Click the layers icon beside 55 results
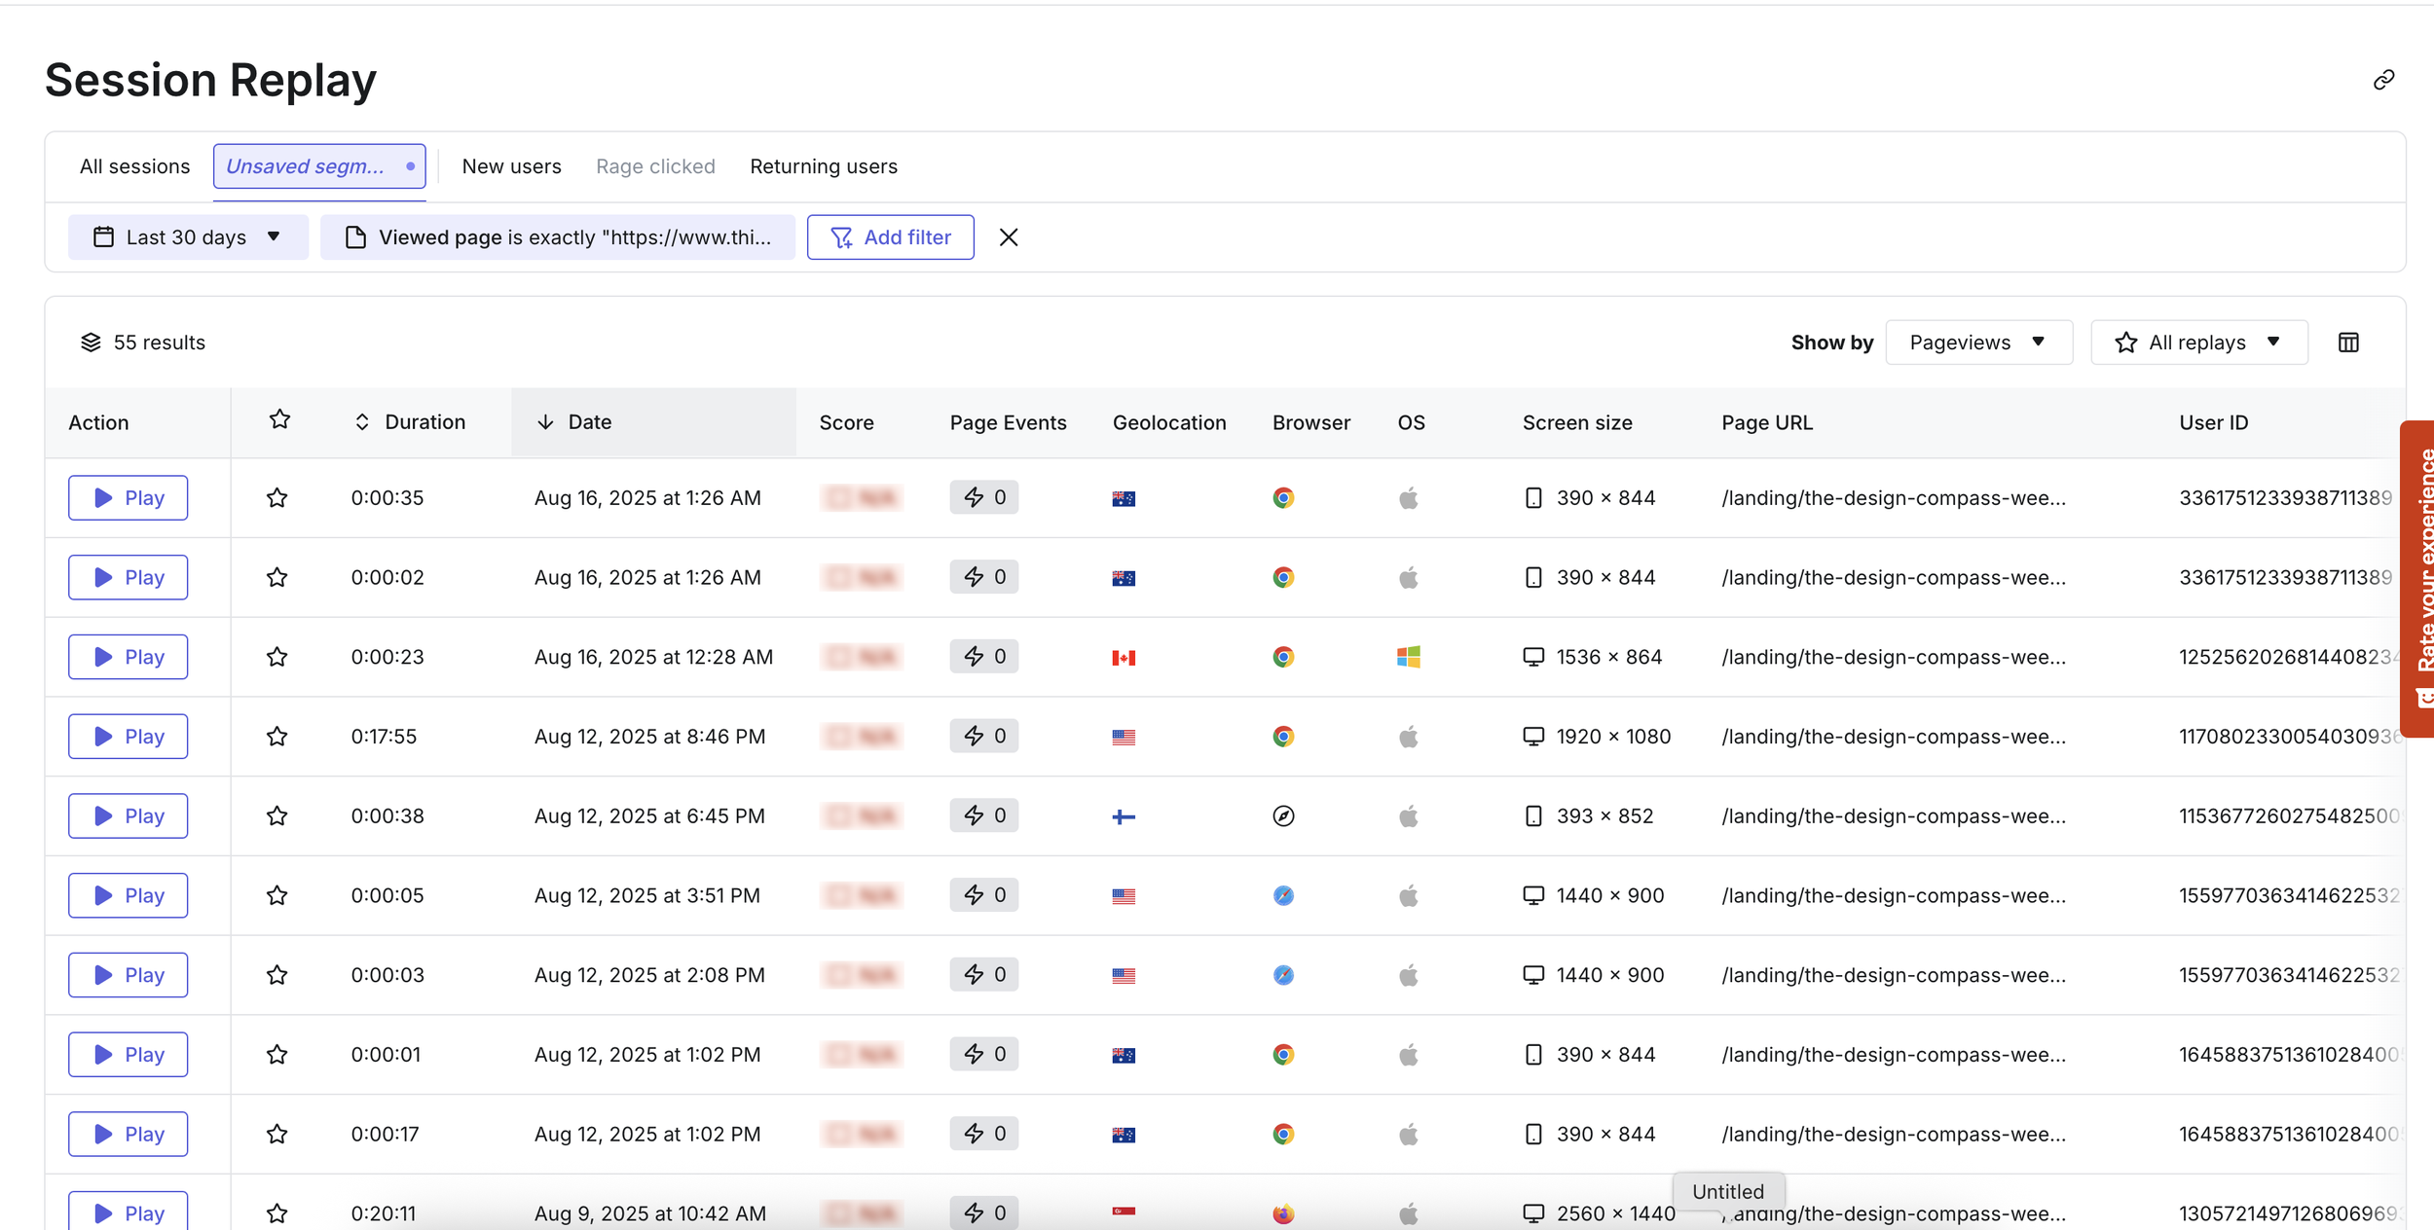Image resolution: width=2434 pixels, height=1230 pixels. point(91,343)
